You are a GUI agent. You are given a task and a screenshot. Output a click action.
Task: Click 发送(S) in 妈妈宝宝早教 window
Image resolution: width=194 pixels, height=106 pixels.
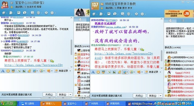[153, 96]
